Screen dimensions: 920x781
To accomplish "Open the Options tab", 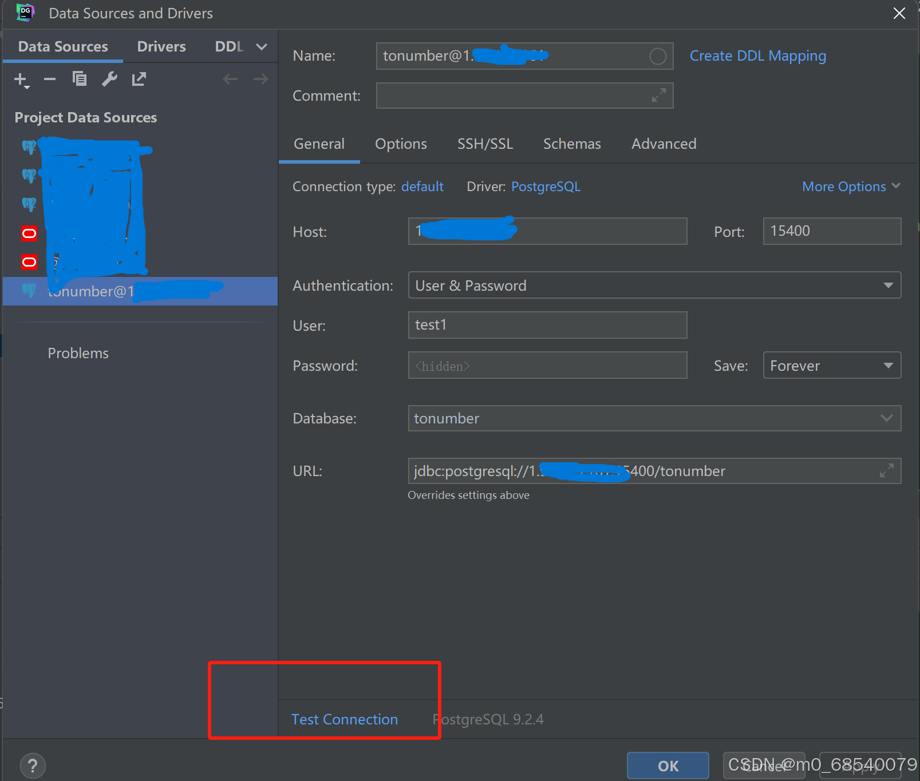I will 401,144.
